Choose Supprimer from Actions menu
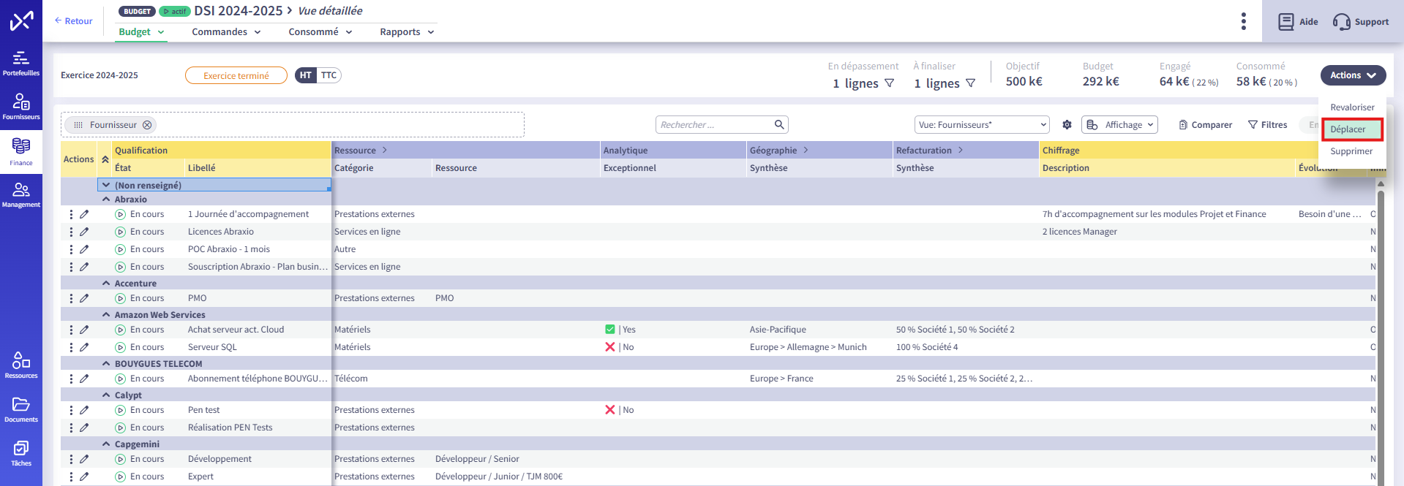The height and width of the screenshot is (486, 1404). tap(1352, 151)
